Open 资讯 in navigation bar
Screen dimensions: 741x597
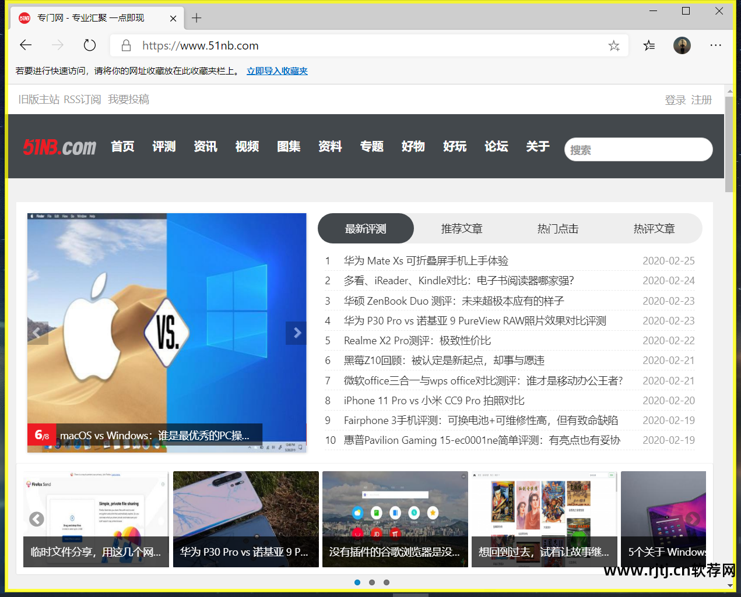tap(206, 147)
